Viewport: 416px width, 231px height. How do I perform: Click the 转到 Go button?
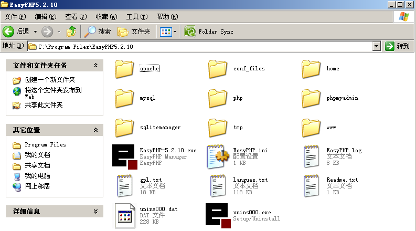(x=398, y=46)
